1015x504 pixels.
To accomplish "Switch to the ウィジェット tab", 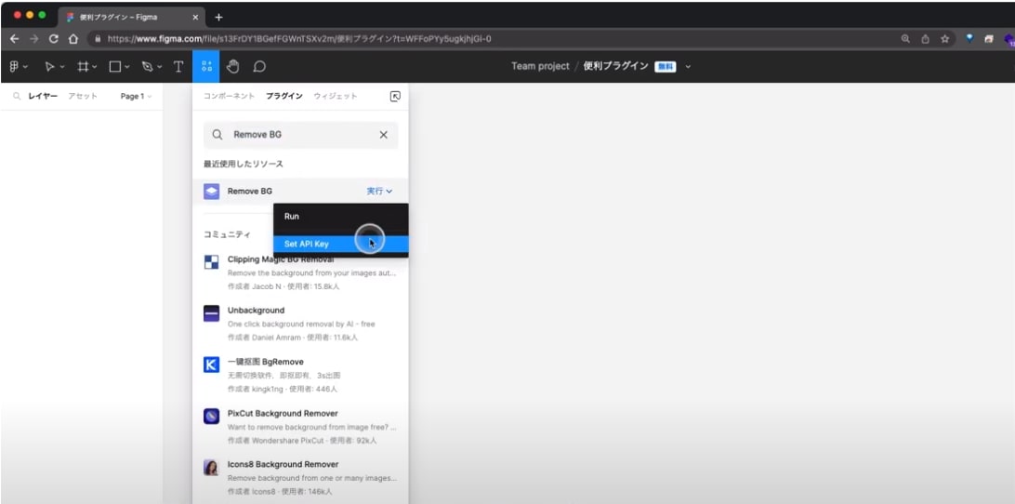I will point(336,97).
